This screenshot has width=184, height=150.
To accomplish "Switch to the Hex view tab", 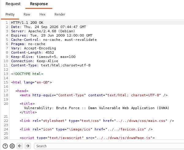I will 42,14.
